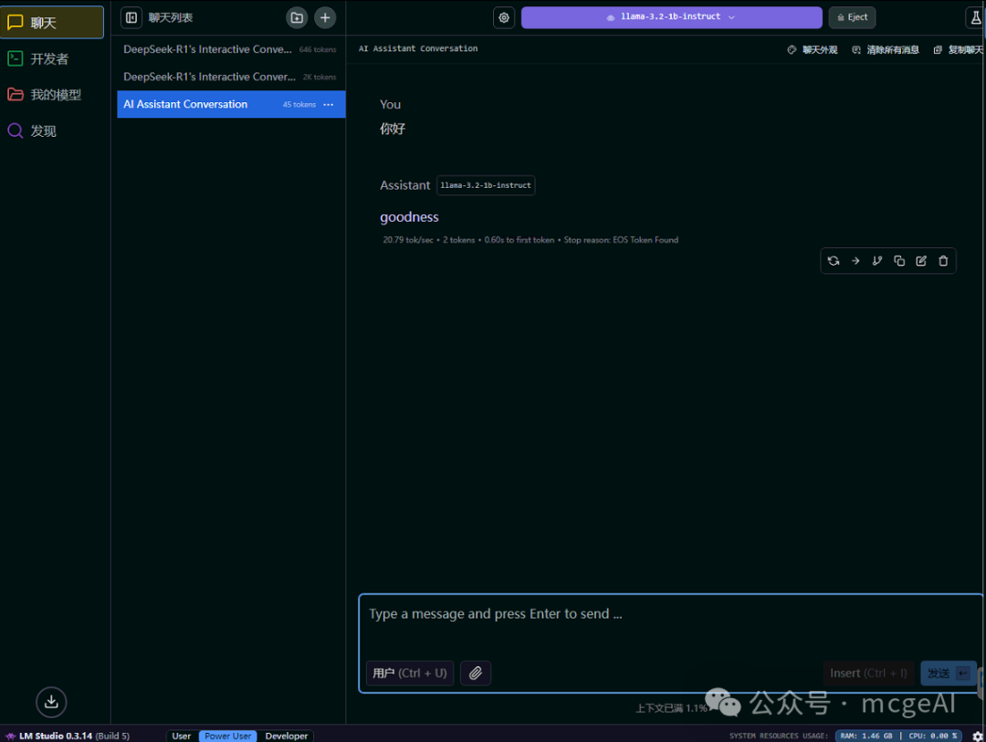Switch to Power User mode
Screen dimensions: 986x742
(227, 736)
